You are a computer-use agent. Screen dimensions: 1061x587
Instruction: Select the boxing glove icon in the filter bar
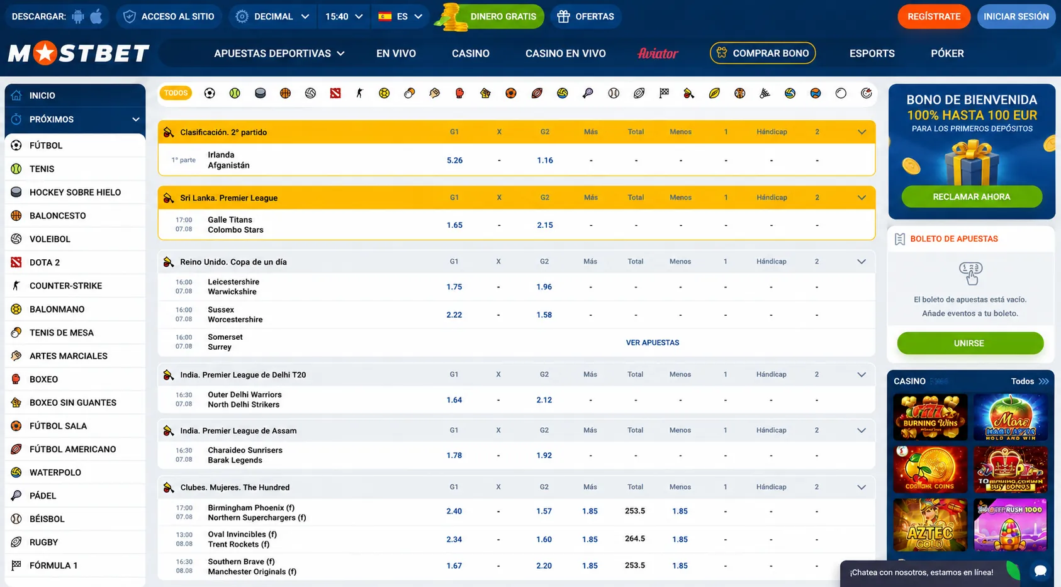point(459,93)
